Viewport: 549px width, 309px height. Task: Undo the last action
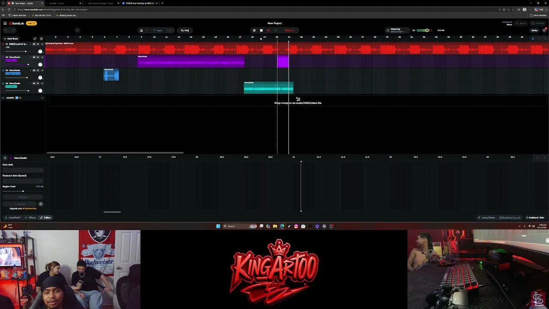(6, 30)
